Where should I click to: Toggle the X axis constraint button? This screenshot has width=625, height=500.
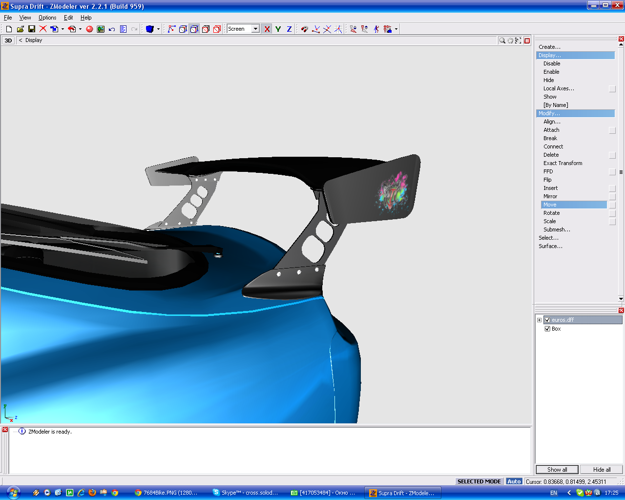(267, 29)
